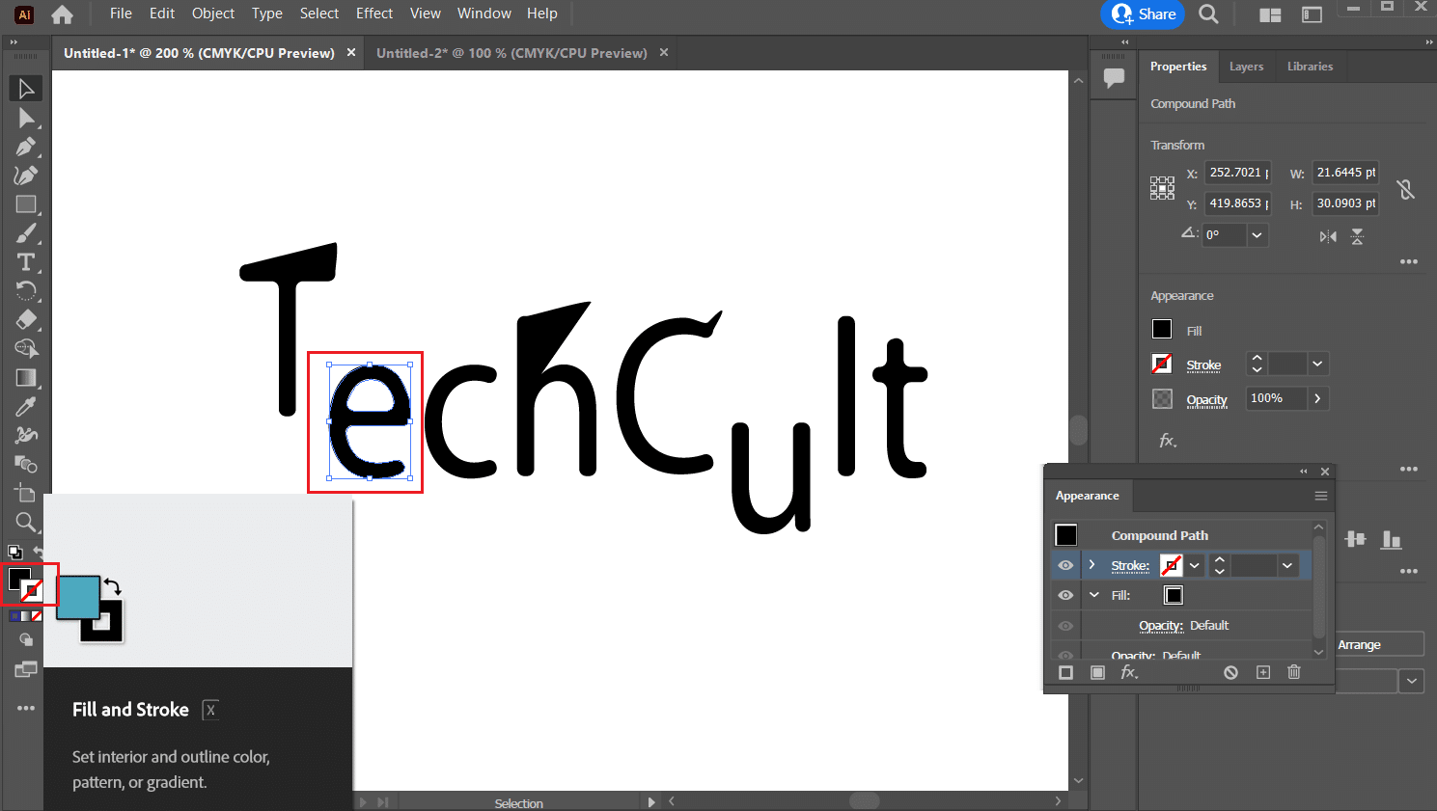Open Stroke weight dropdown in Properties
This screenshot has height=811, width=1437.
pos(1317,364)
